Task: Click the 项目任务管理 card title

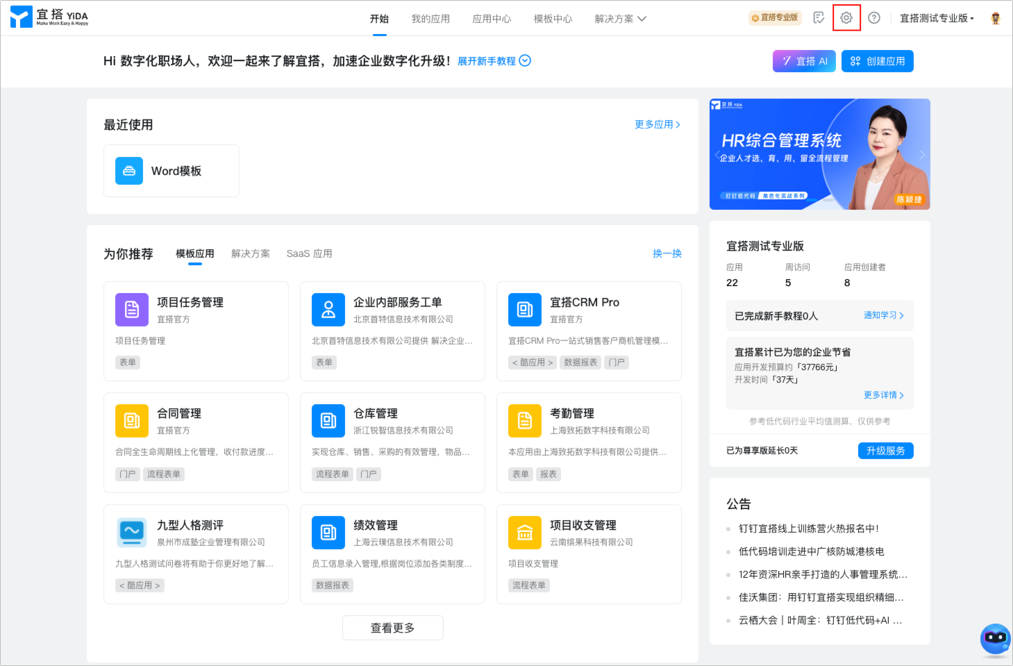Action: tap(190, 302)
